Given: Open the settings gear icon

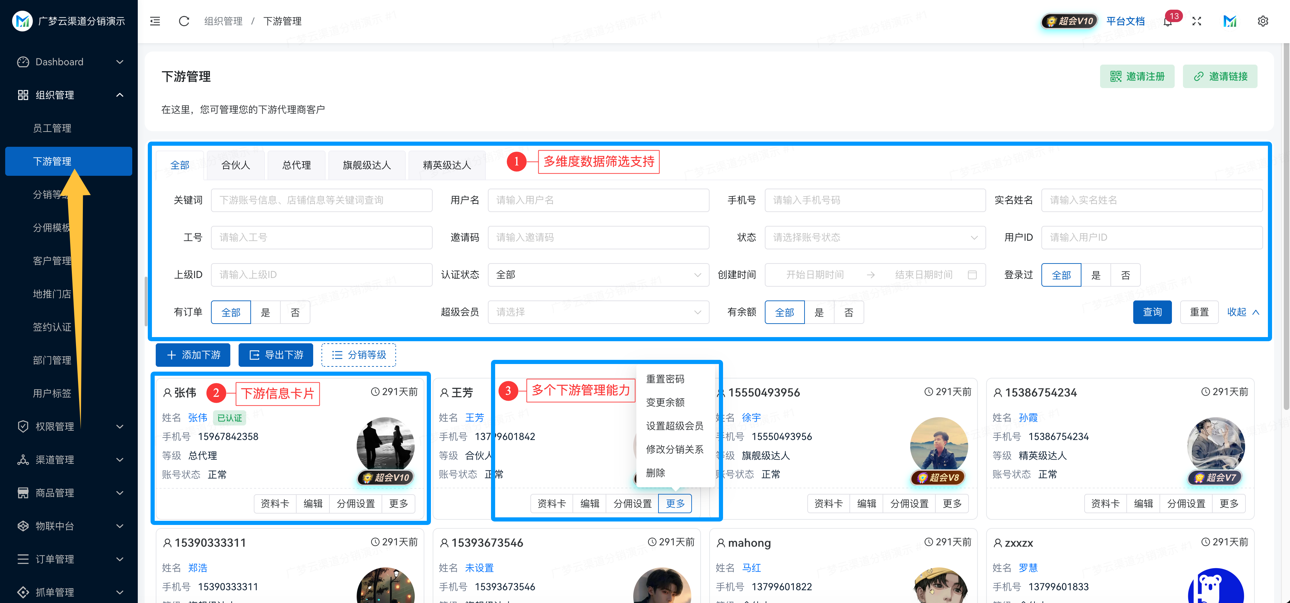Looking at the screenshot, I should click(x=1262, y=21).
